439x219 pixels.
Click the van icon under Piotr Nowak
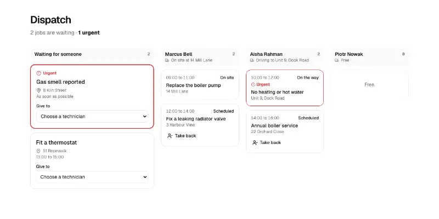click(337, 60)
